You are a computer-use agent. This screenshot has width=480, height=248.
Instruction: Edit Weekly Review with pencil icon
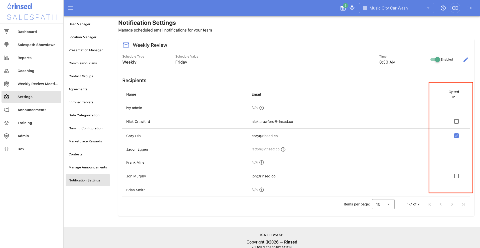pos(466,60)
